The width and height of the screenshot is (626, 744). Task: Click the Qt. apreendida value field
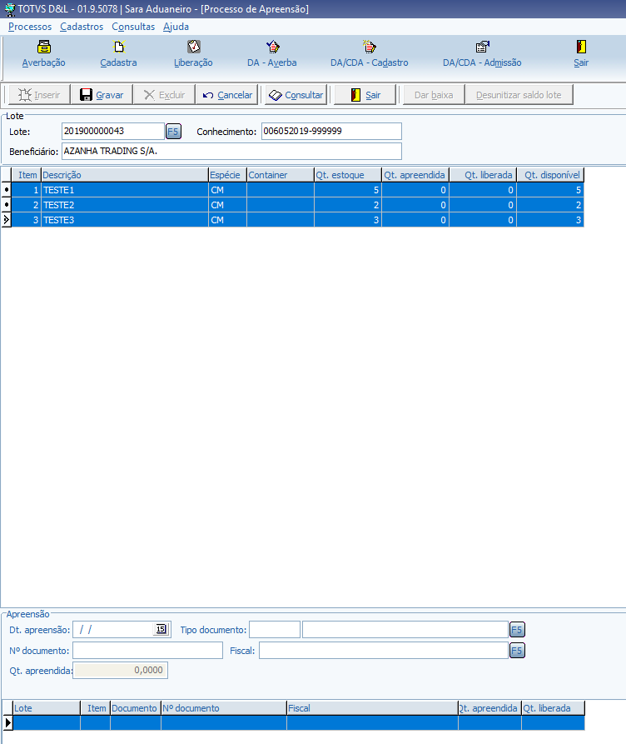(120, 670)
